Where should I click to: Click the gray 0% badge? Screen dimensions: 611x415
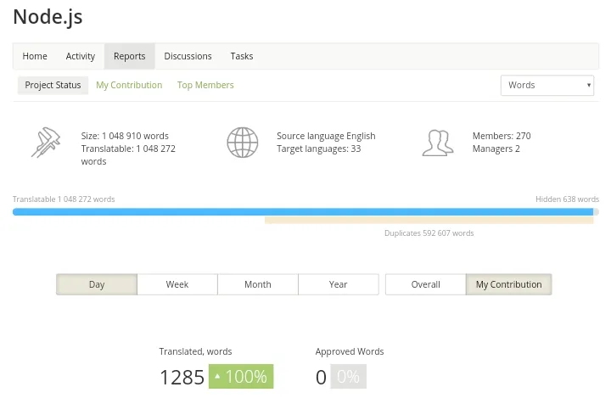pos(349,377)
